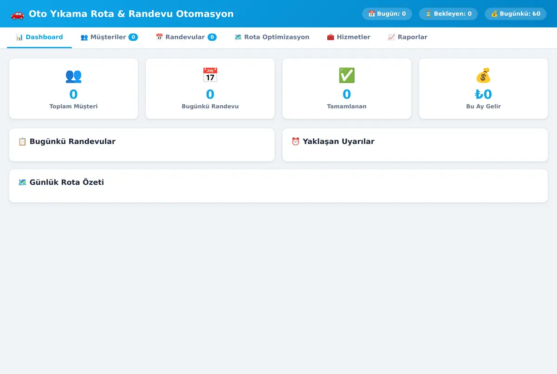
Task: Click the calendar icon in Bugünkü Randevu card
Action: (x=210, y=75)
